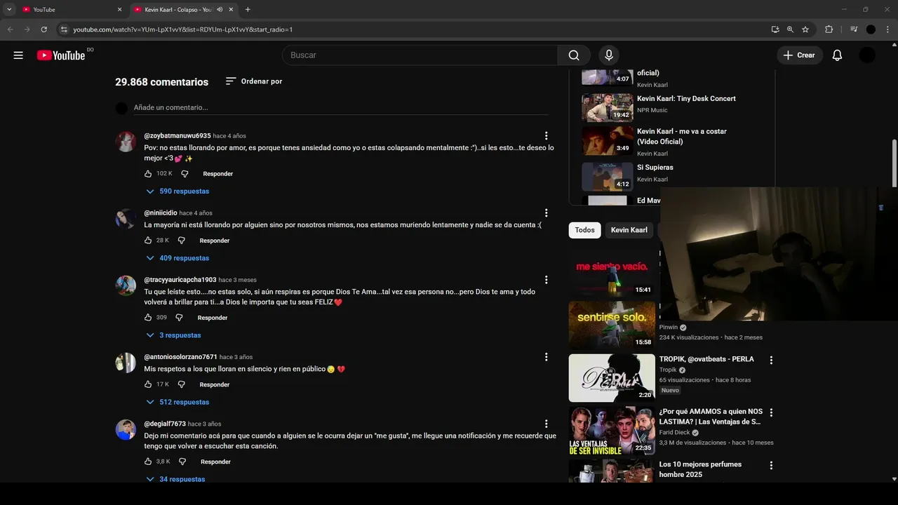Open options menu for @degialf7673 comment
Viewport: 898px width, 505px height.
coord(546,424)
